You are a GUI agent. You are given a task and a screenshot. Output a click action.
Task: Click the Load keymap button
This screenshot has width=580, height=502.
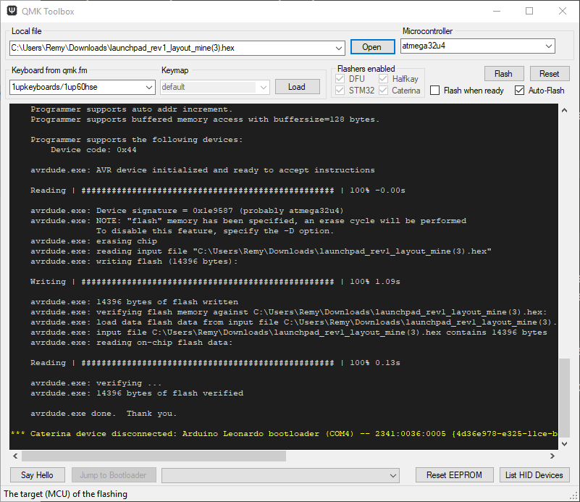click(297, 87)
